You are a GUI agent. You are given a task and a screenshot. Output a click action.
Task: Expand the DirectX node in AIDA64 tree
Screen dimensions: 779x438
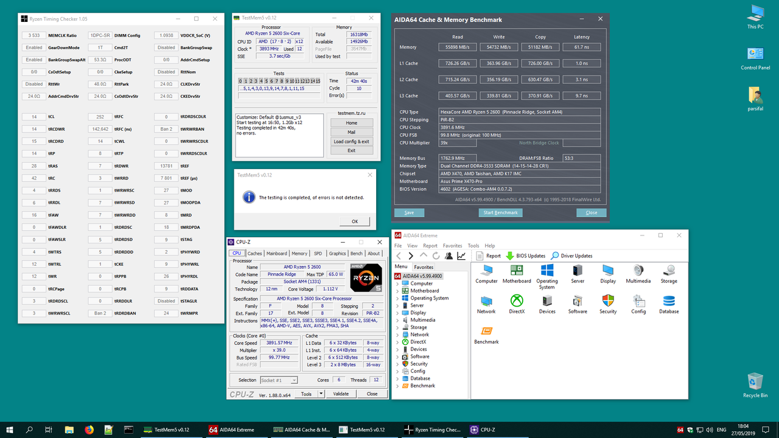click(x=398, y=342)
